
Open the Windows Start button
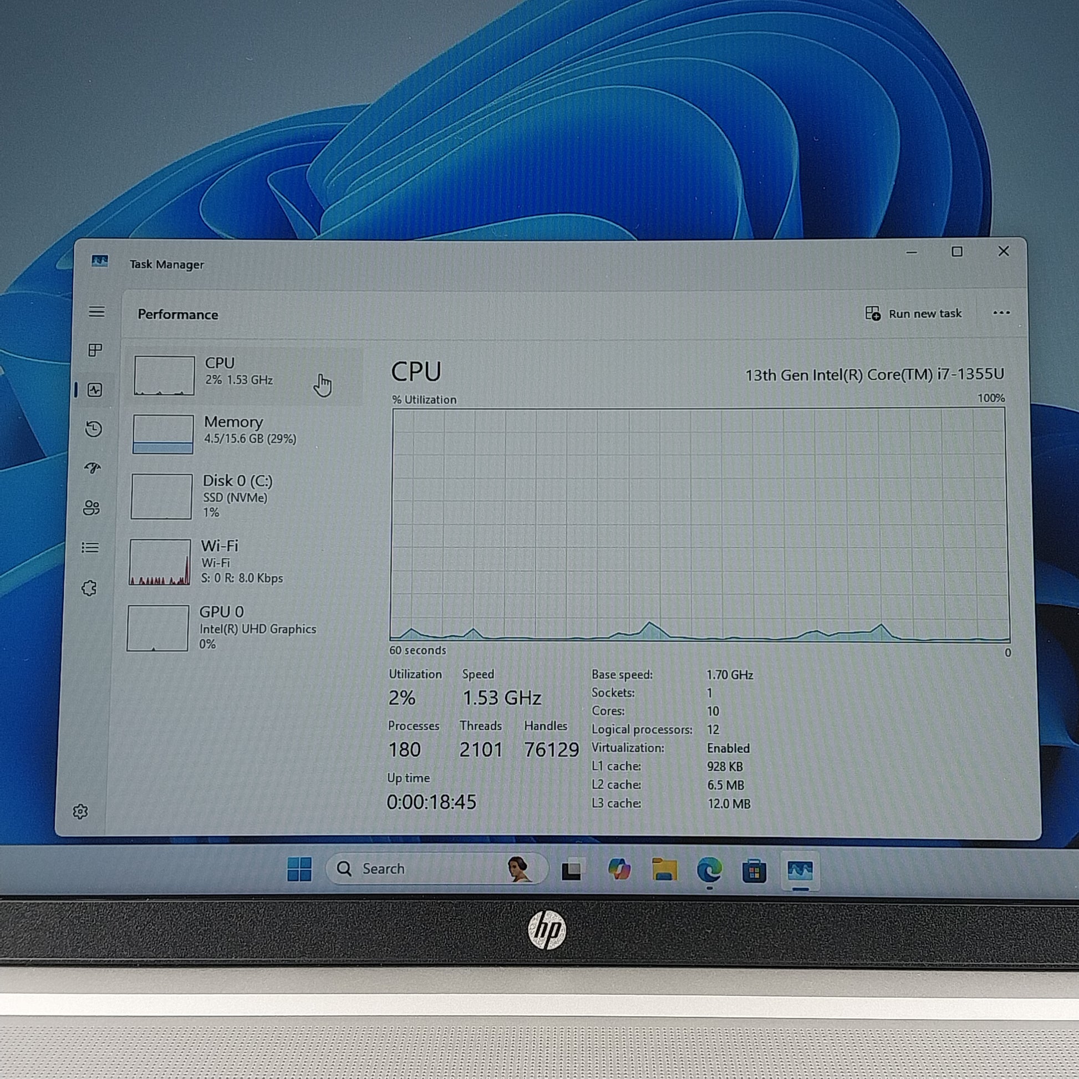[299, 869]
